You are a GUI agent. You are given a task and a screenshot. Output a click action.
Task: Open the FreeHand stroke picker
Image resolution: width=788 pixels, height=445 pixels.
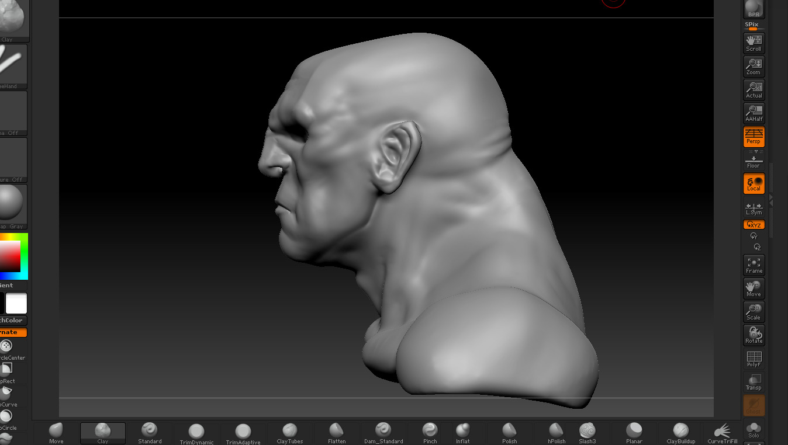[x=13, y=67]
